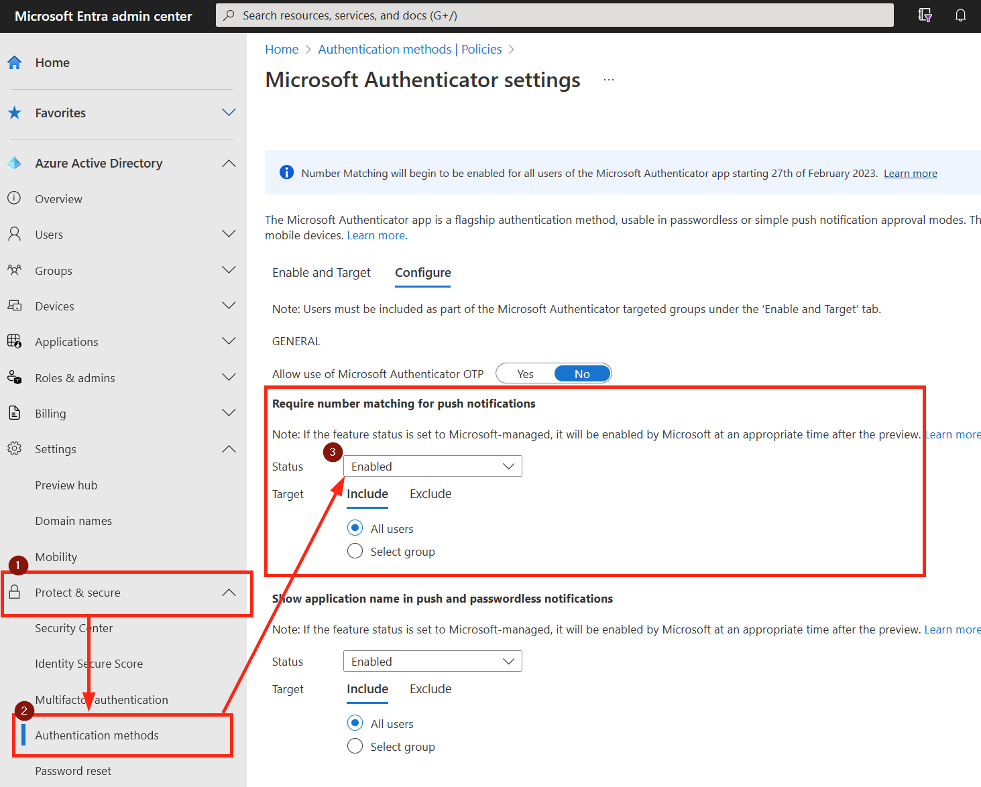
Task: Click Learn more after mobile devices text
Action: 376,236
